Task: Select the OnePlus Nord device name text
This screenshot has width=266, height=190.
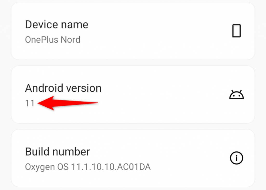Action: tap(52, 40)
